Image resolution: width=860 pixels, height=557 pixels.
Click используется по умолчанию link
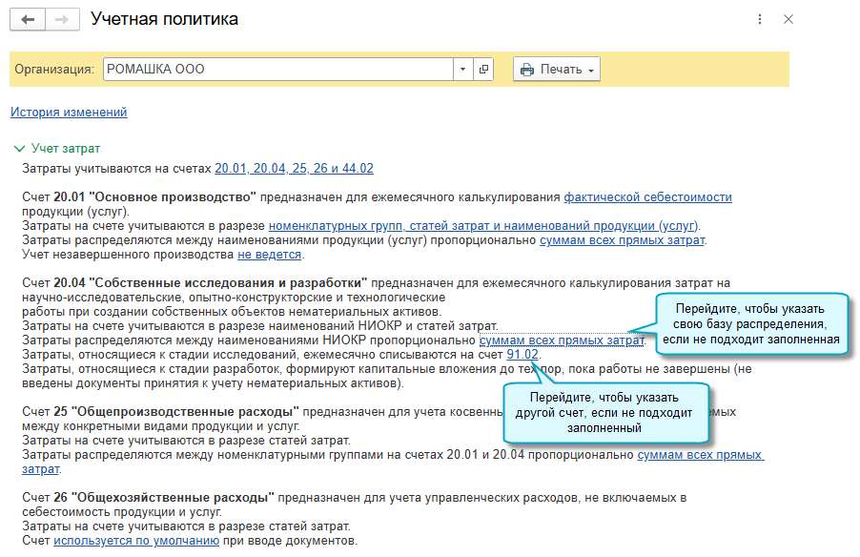click(x=136, y=541)
